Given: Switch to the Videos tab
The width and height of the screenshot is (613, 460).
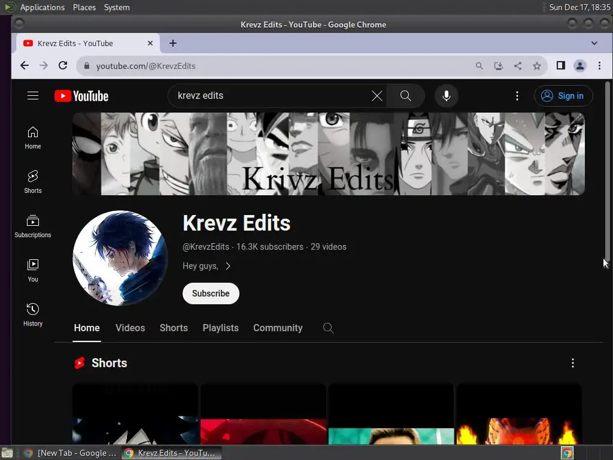Looking at the screenshot, I should click(x=130, y=328).
